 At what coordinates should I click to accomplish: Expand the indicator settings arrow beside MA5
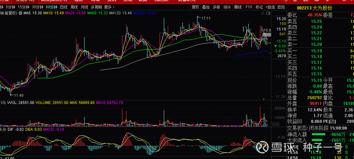tap(20, 13)
